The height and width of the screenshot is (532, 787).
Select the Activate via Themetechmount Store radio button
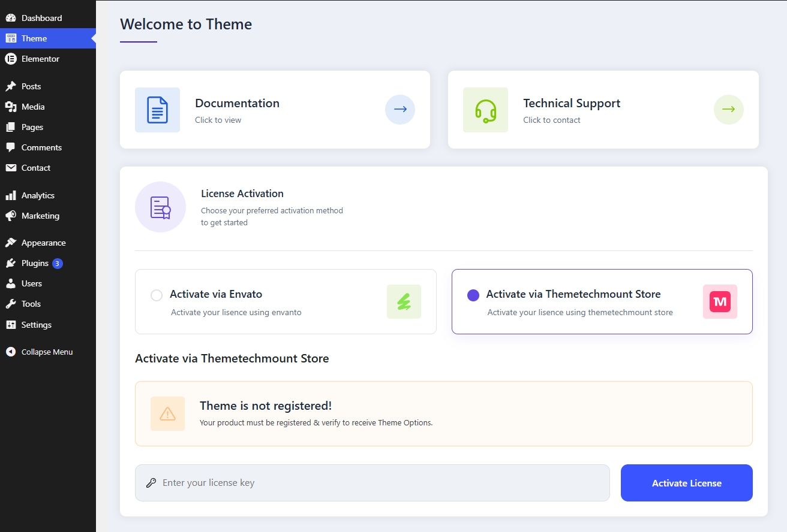click(473, 295)
